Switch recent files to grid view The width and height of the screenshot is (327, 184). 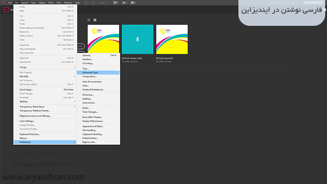[94, 20]
